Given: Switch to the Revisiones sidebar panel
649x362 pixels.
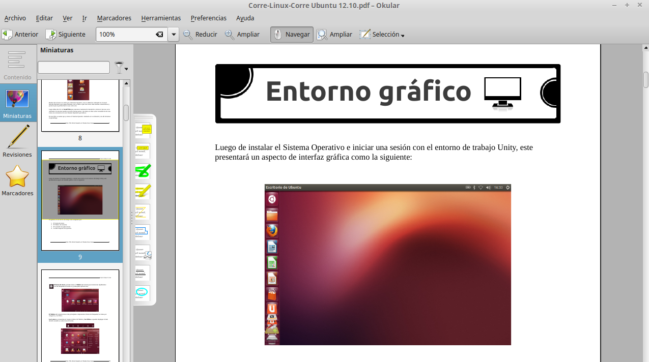Looking at the screenshot, I should 18,141.
